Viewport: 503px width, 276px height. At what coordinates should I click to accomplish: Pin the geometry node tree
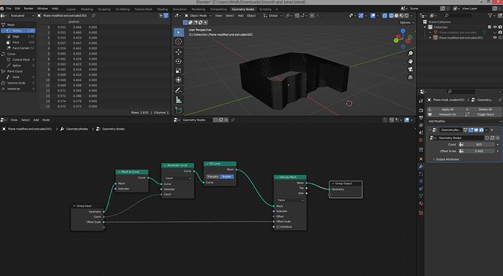point(233,120)
